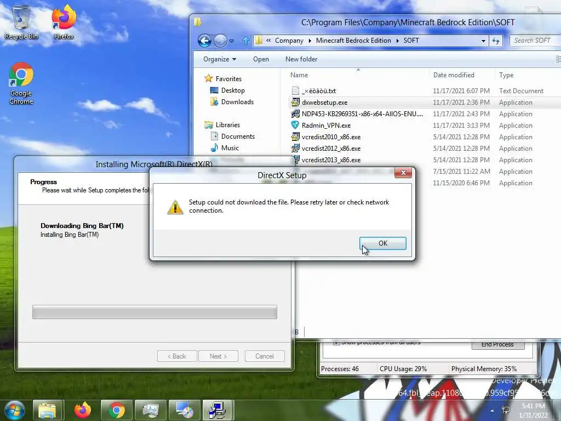Click the NDP453-KB2969351 installer icon
The image size is (561, 421).
(x=295, y=113)
